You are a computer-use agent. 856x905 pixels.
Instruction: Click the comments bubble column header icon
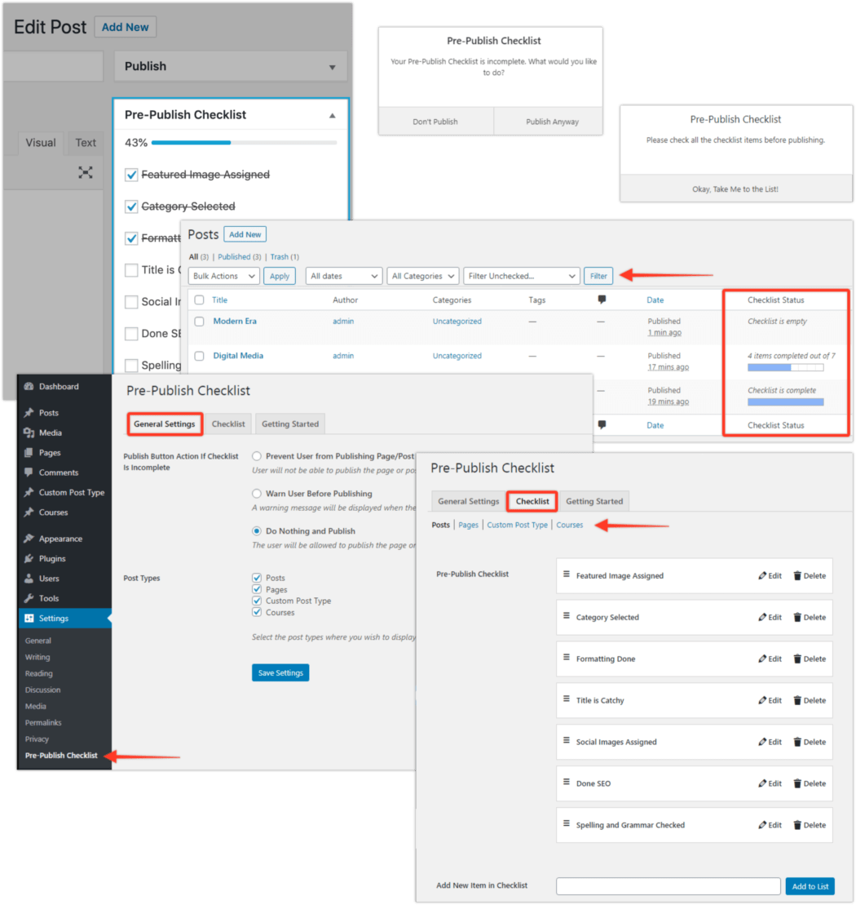602,299
